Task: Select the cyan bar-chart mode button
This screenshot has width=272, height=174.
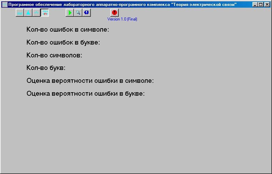Action: pos(20,13)
